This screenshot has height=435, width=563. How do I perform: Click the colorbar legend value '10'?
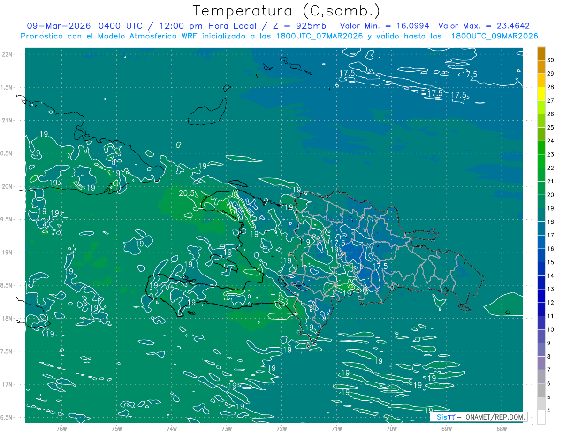click(x=551, y=329)
